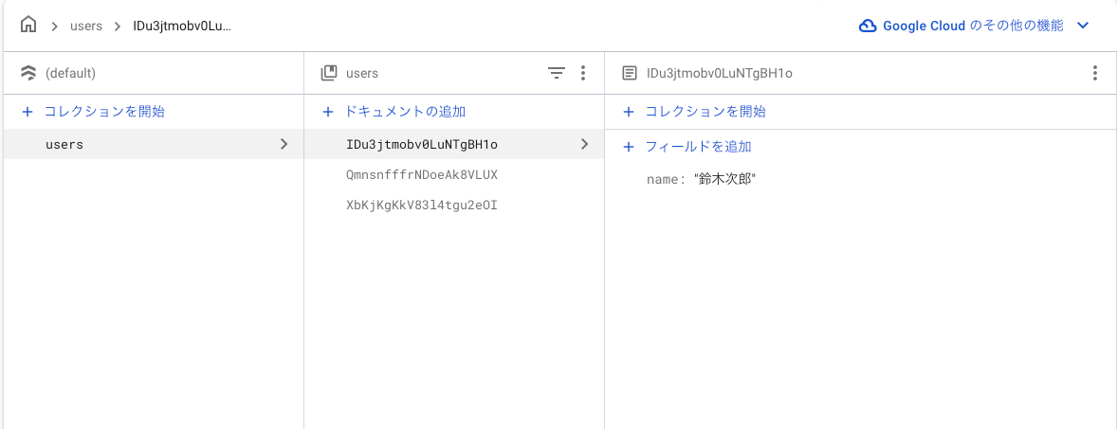Image resolution: width=1117 pixels, height=429 pixels.
Task: Click the name field value 鈴木次郎
Action: 724,179
